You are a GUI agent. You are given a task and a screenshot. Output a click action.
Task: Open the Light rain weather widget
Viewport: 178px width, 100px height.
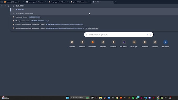tap(5, 98)
